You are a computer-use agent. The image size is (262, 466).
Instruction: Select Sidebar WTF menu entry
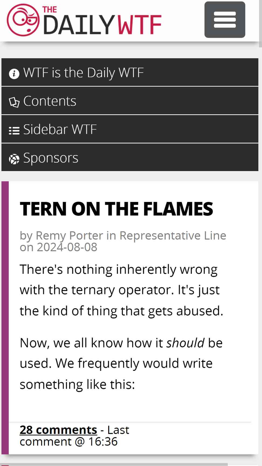coord(130,129)
